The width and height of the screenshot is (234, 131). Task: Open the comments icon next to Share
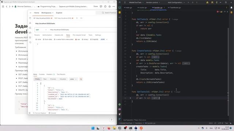(x=101, y=7)
